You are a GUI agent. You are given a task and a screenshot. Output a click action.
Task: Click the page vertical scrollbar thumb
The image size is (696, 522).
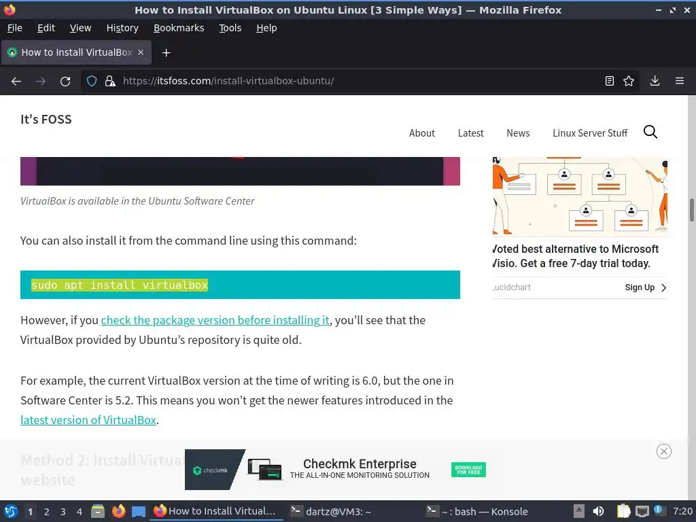(x=691, y=210)
